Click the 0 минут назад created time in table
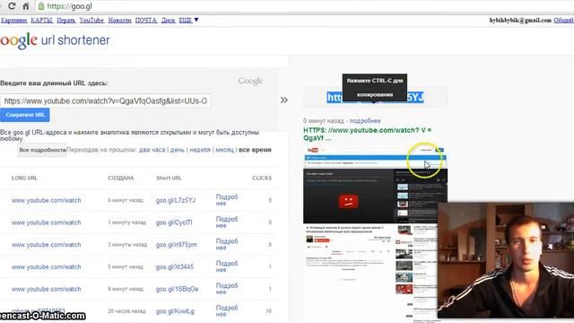 (x=126, y=200)
